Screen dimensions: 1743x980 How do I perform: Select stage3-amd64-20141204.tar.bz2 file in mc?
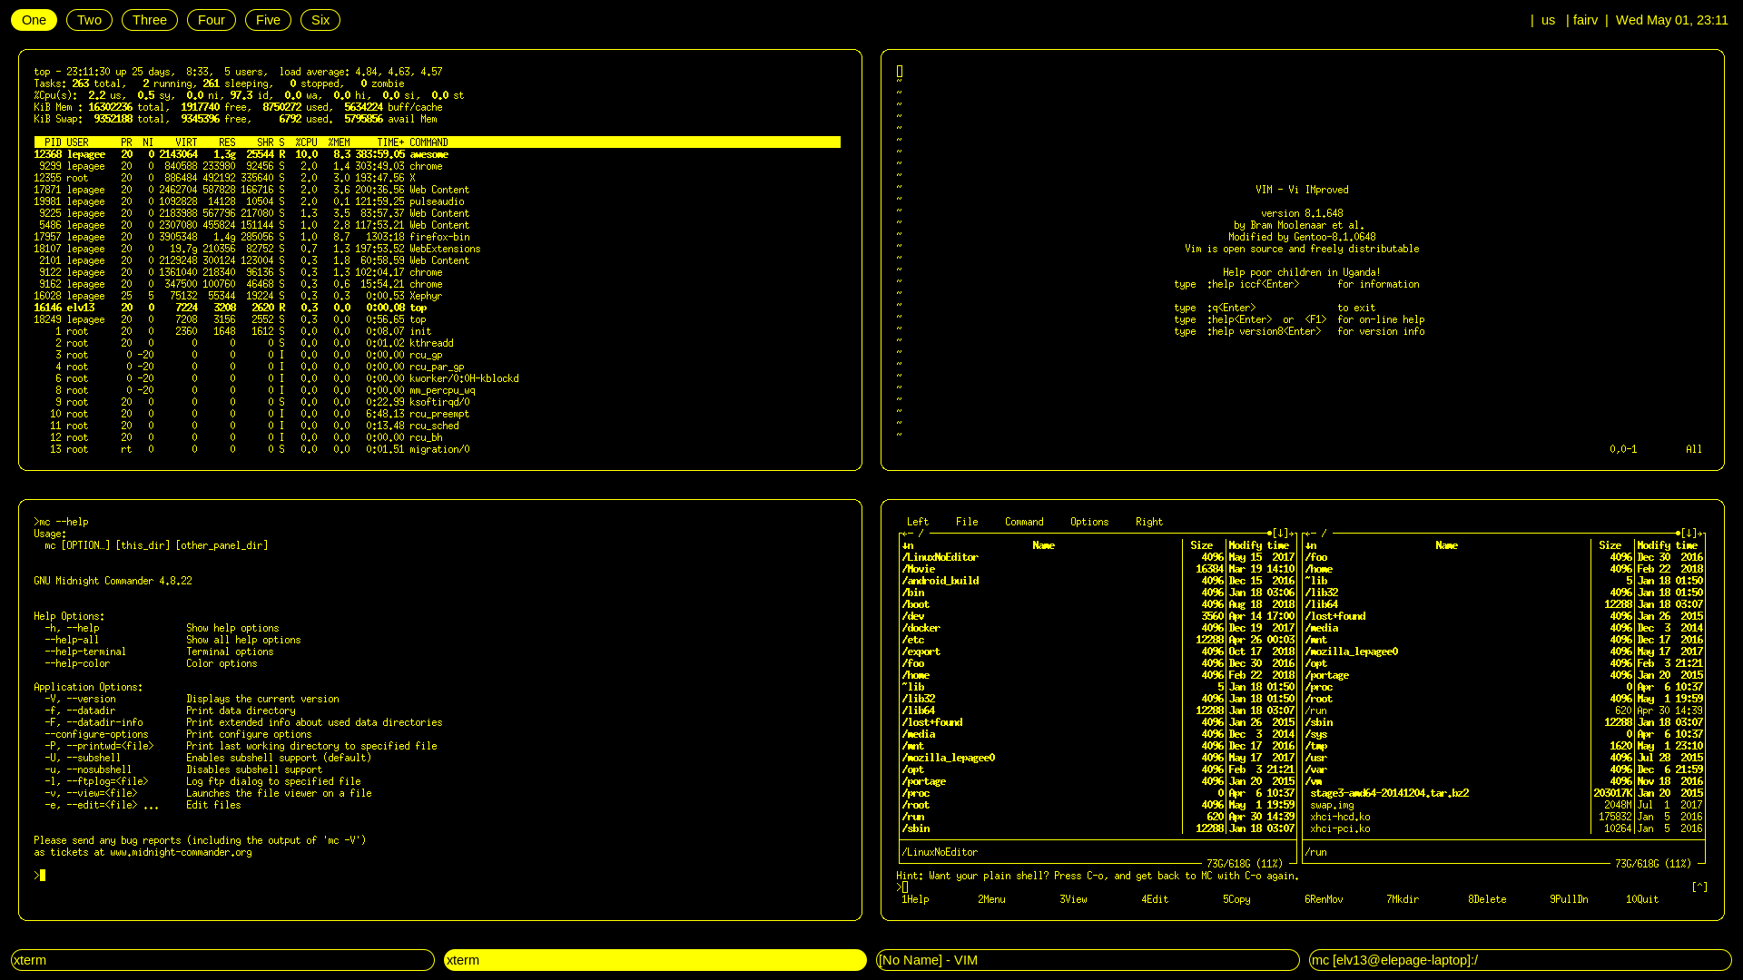(x=1504, y=793)
